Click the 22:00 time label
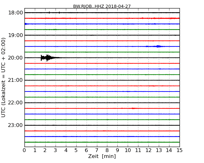204x163 pixels. 15,103
